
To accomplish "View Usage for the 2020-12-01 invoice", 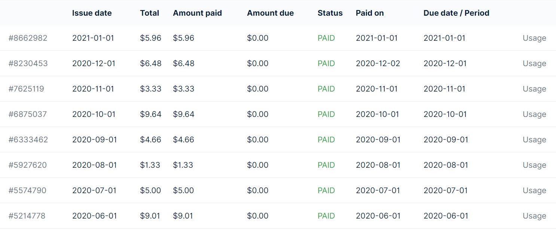I will 534,64.
